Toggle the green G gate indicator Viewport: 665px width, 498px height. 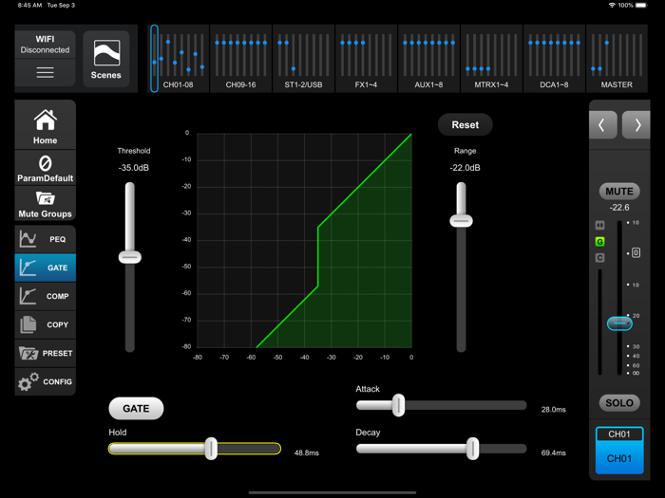[599, 241]
